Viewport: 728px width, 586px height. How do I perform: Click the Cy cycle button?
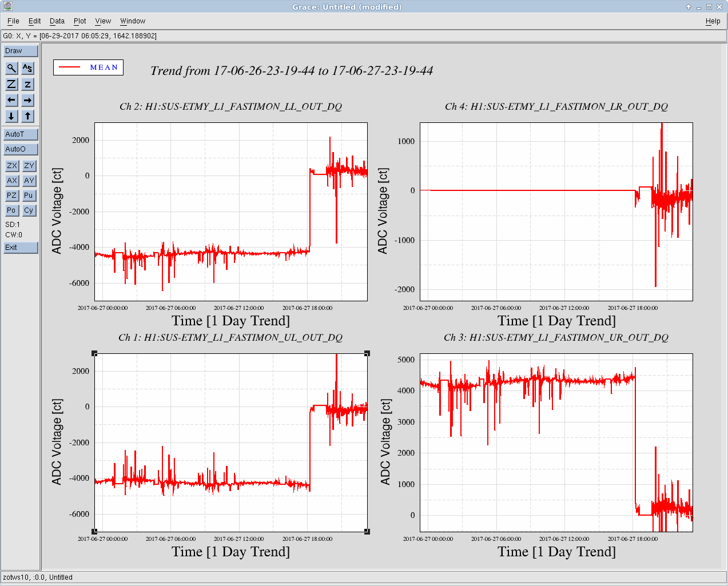(x=29, y=210)
